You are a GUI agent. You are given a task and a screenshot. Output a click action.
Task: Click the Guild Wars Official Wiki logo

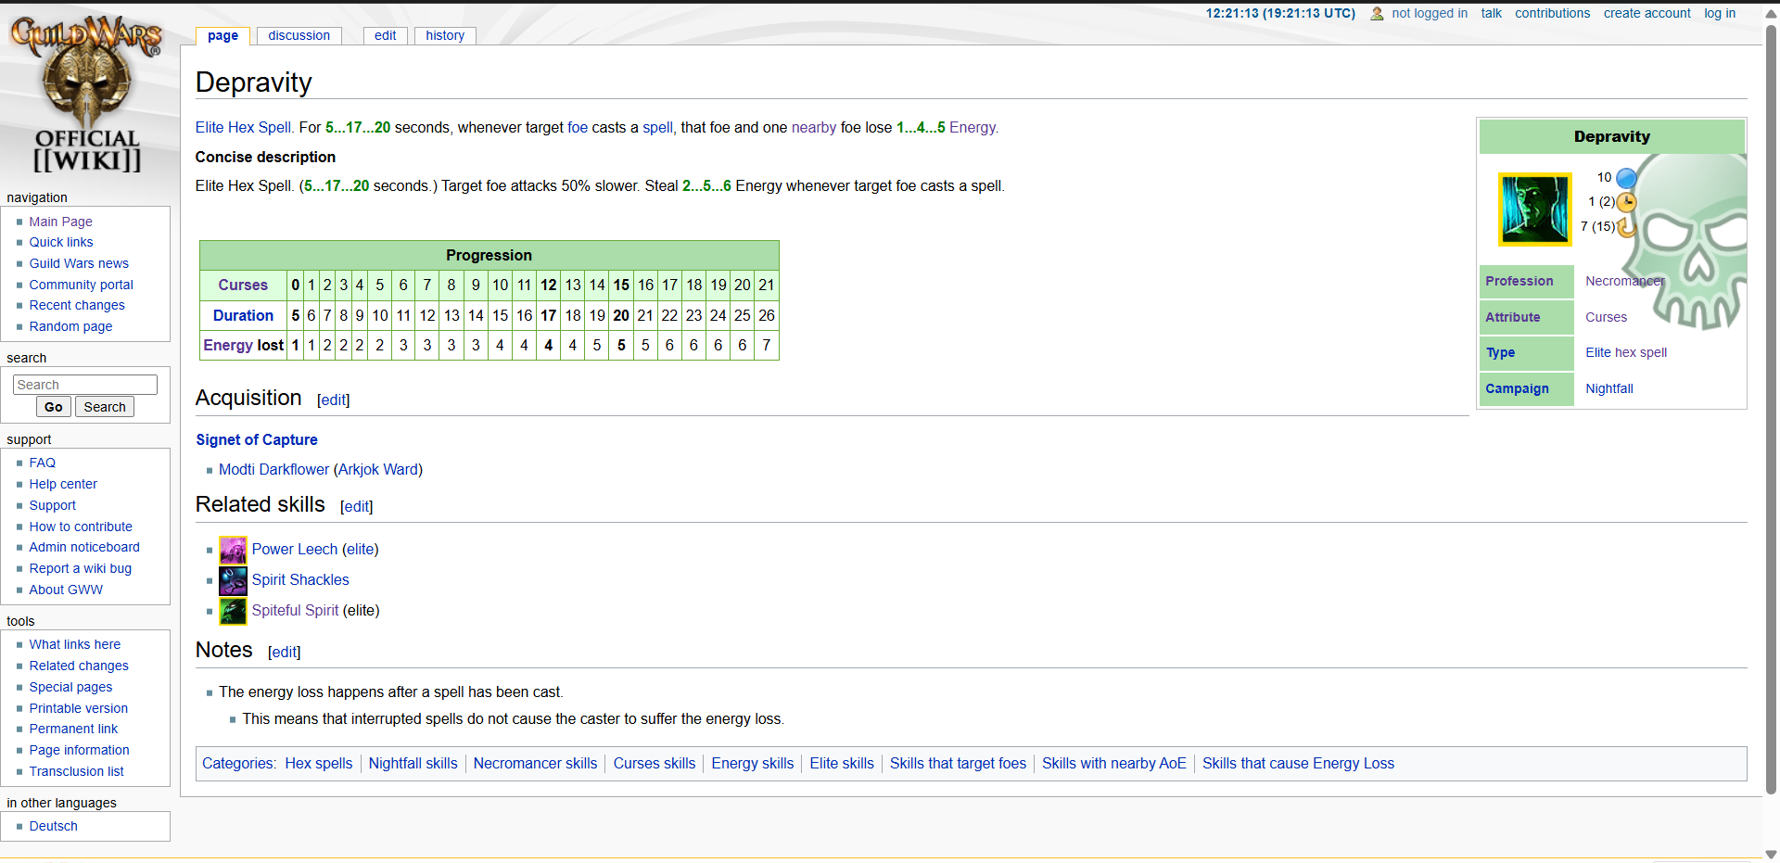[x=86, y=93]
